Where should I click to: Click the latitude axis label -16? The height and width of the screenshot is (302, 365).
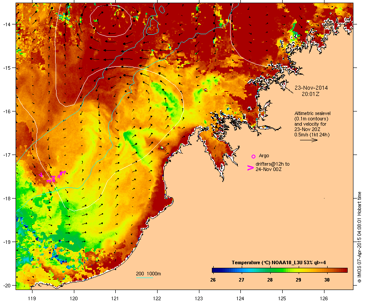pos(7,111)
